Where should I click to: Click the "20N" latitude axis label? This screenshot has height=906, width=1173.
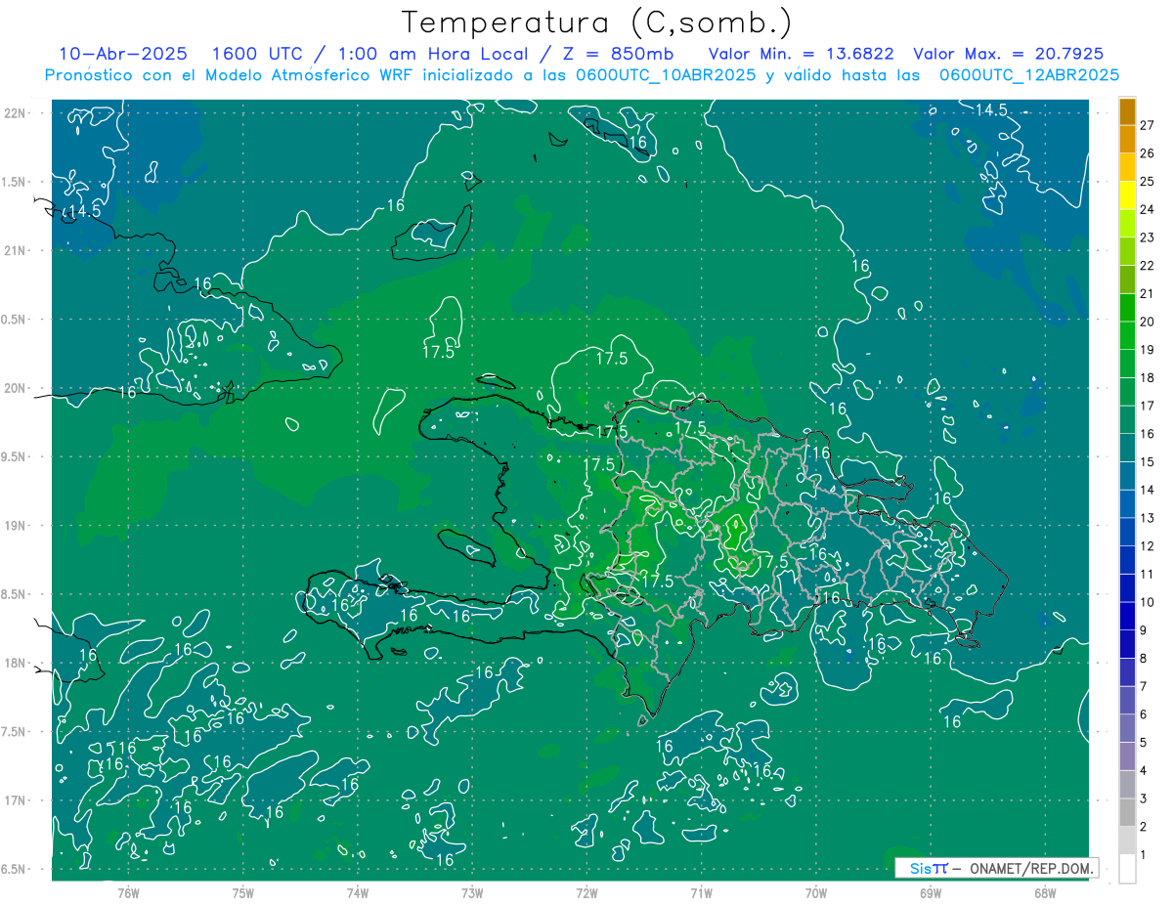coord(17,388)
